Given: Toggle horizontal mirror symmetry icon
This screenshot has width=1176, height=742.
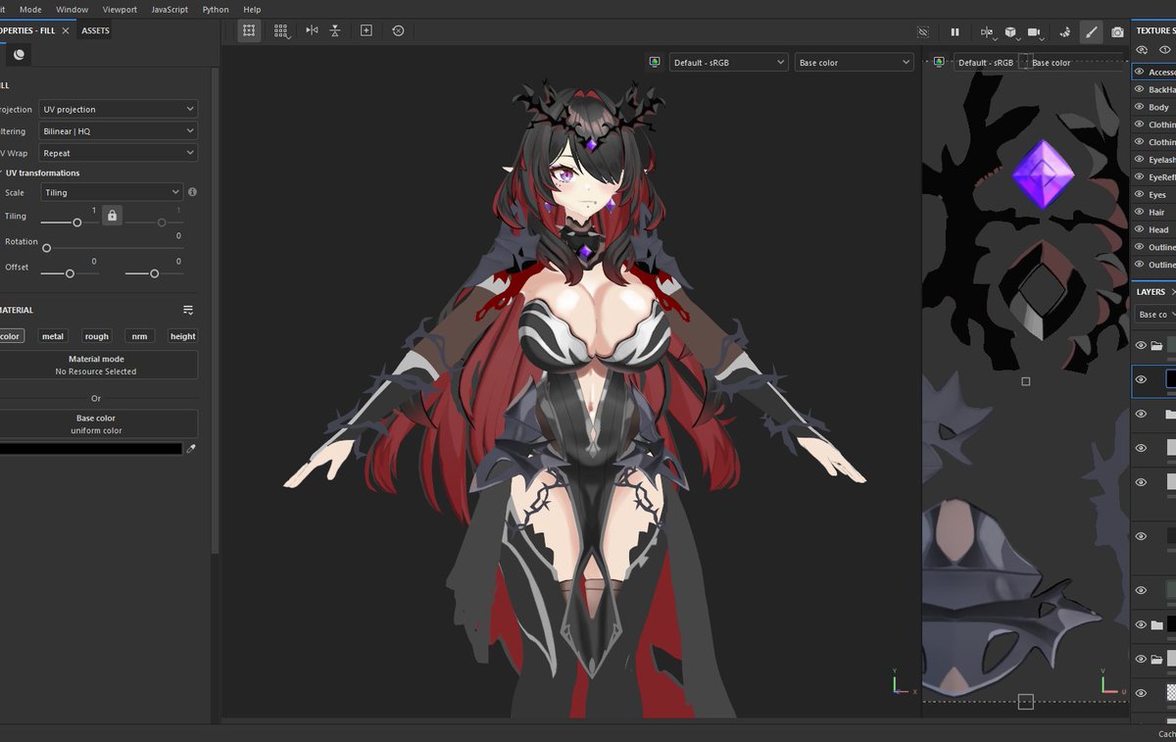Looking at the screenshot, I should [312, 30].
